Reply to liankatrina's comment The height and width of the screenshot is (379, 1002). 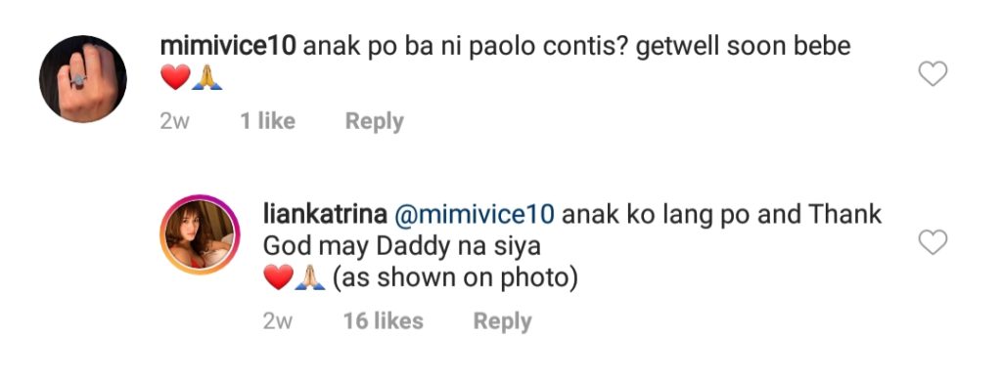pyautogui.click(x=502, y=321)
